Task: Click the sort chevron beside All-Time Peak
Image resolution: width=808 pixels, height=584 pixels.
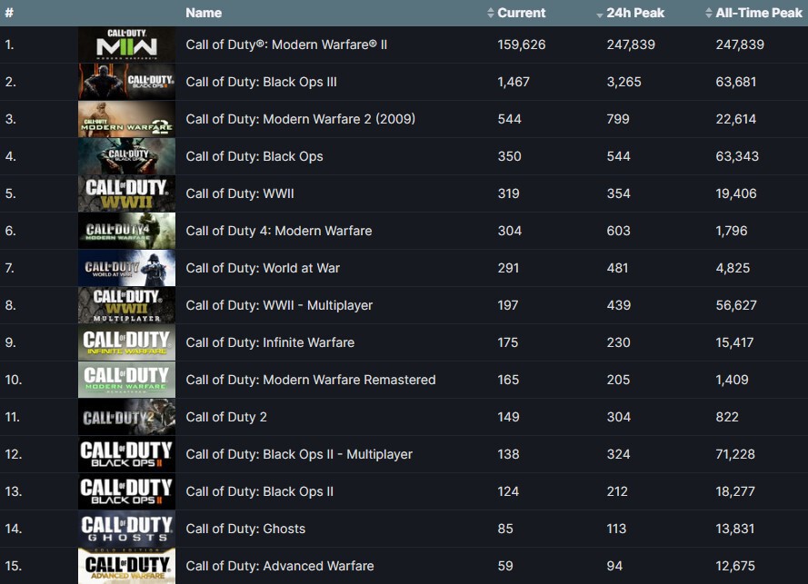Action: (x=707, y=13)
